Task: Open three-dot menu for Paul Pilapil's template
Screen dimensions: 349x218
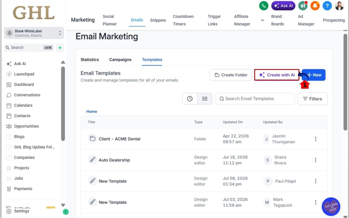Action: pos(316,181)
